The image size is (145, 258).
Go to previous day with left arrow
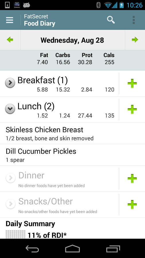[x=10, y=40]
